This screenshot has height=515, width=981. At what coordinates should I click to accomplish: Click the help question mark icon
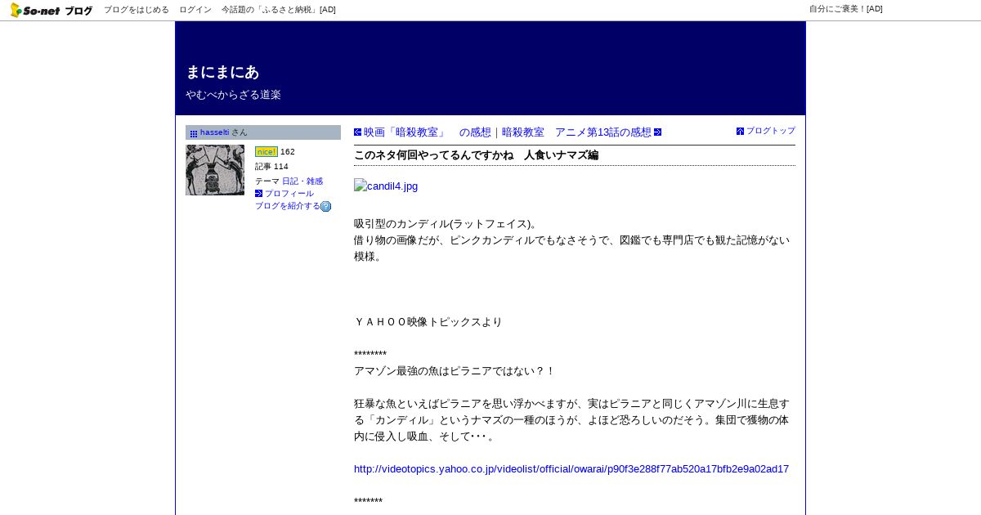click(x=326, y=206)
